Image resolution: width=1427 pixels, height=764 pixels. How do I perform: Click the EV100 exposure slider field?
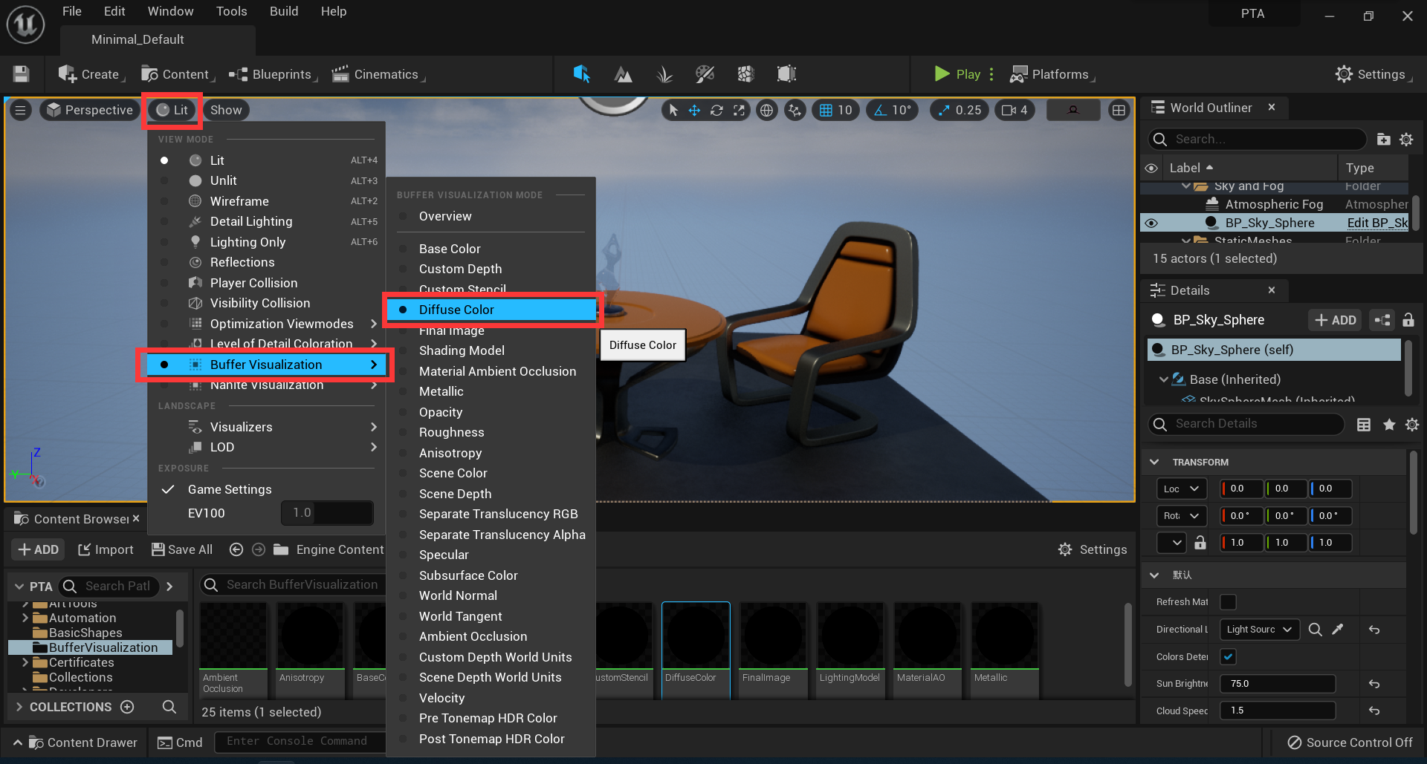327,512
